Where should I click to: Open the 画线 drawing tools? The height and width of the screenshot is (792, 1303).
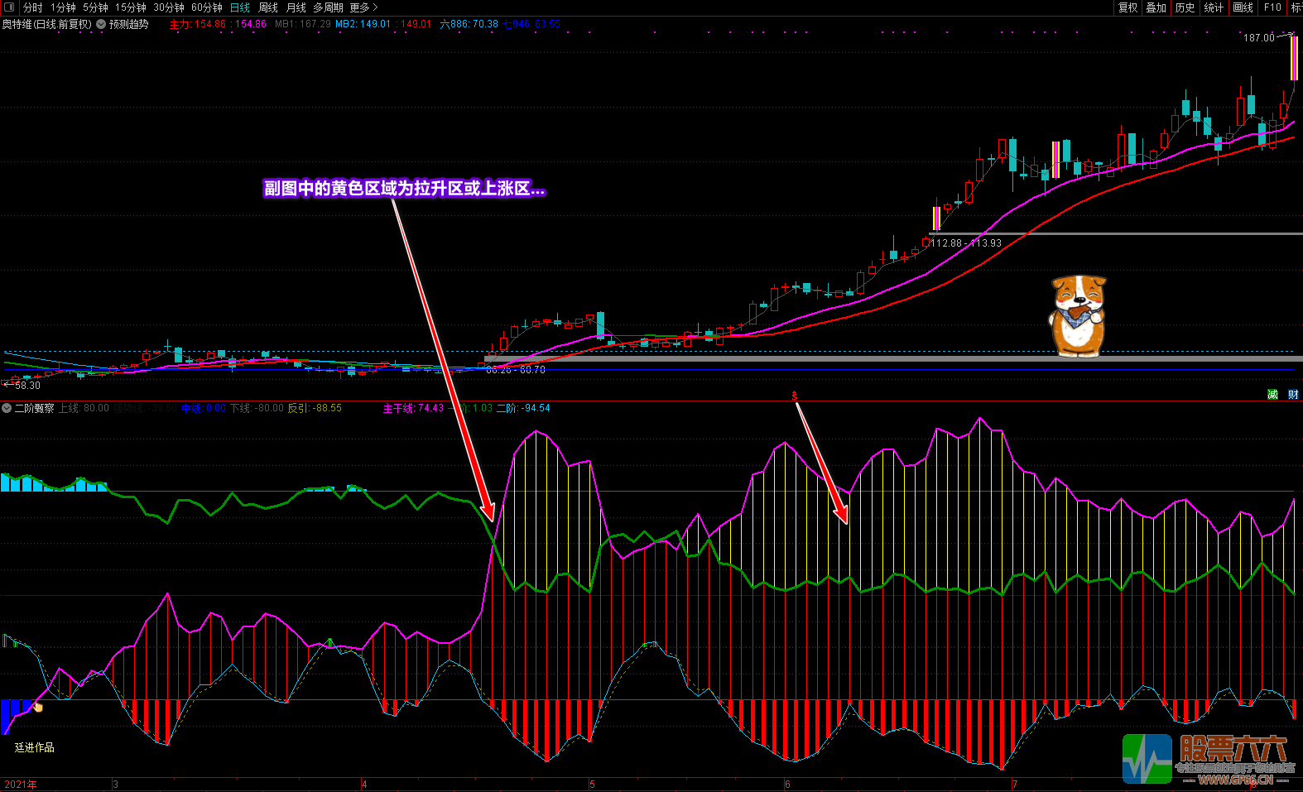tap(1243, 7)
